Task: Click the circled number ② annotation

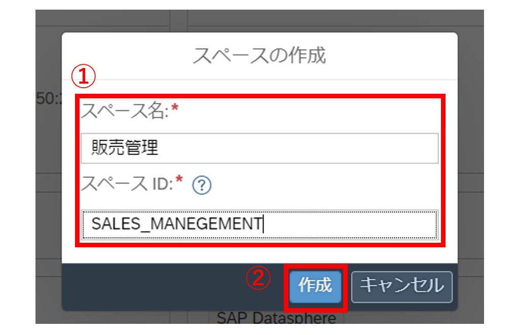Action: 258,279
